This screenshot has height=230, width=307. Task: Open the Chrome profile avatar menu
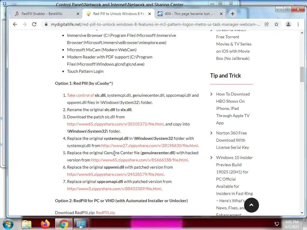pos(288,24)
